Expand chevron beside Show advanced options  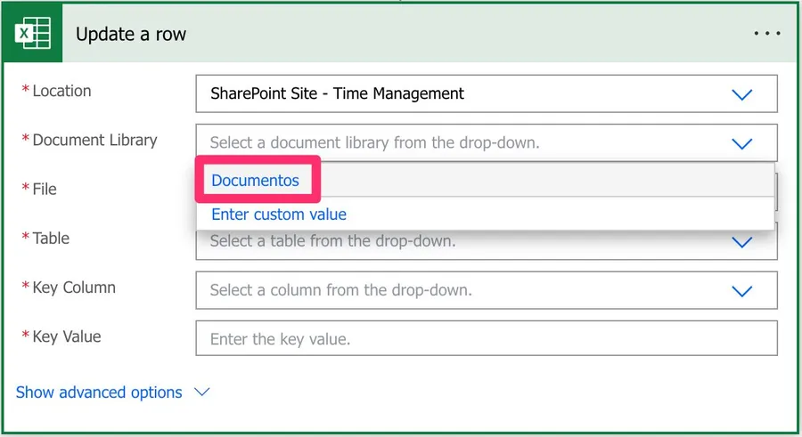pyautogui.click(x=202, y=392)
